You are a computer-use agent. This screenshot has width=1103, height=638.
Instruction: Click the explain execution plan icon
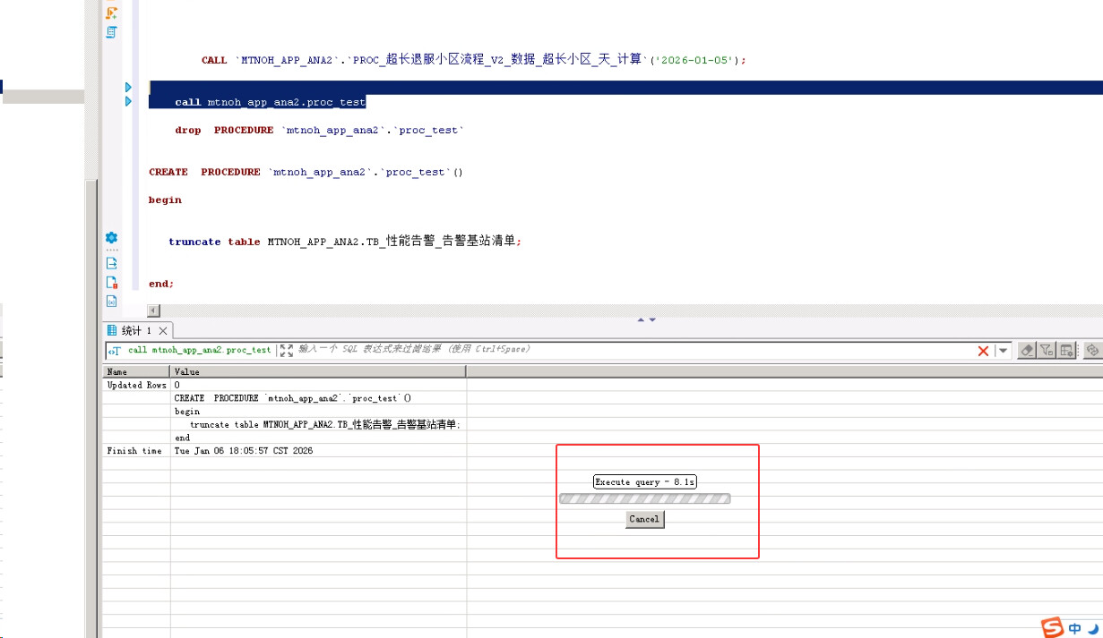[x=111, y=32]
